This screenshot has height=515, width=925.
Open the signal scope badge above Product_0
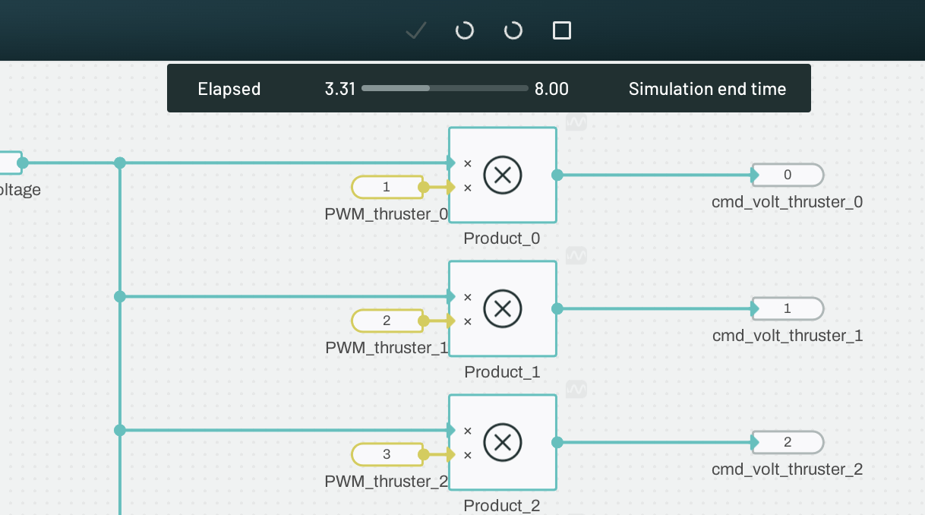point(576,121)
